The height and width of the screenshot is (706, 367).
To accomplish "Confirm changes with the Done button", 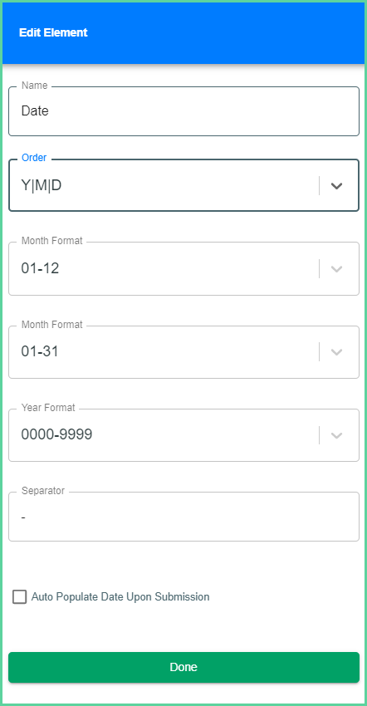I will (x=183, y=667).
